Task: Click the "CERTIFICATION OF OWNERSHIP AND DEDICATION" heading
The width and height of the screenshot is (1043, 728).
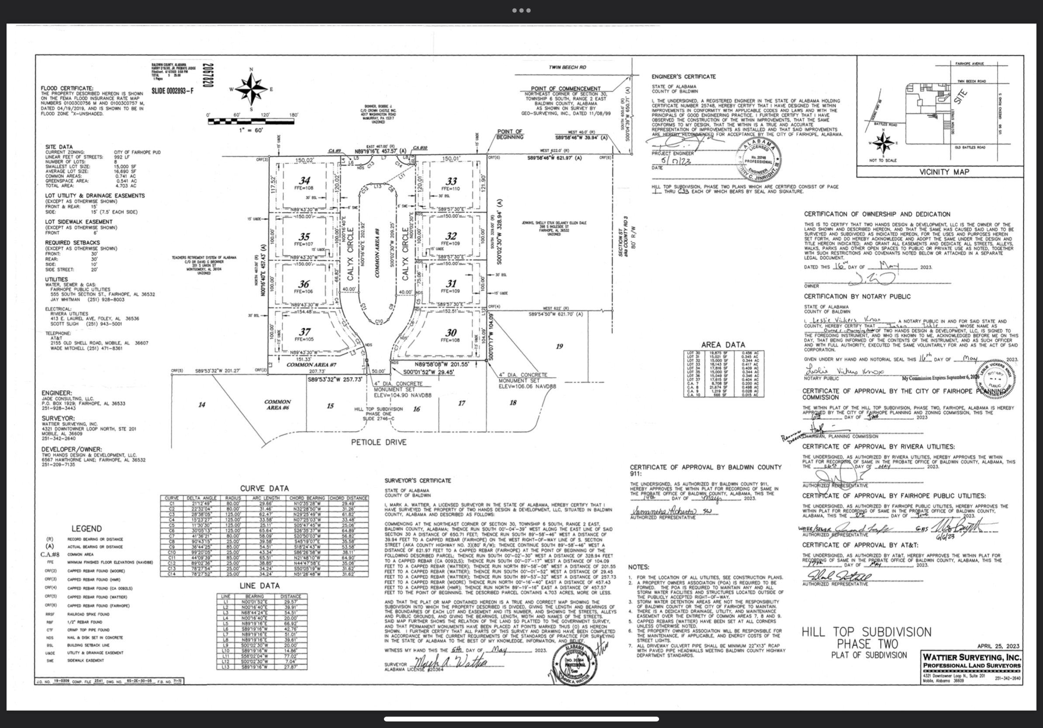Action: coord(877,214)
